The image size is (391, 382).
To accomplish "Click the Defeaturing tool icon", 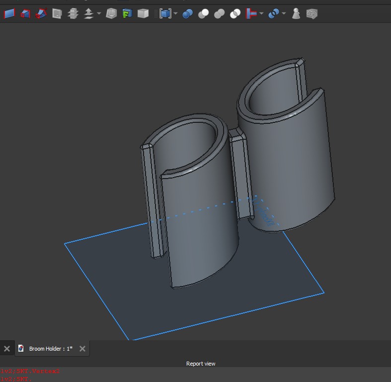I will (312, 14).
